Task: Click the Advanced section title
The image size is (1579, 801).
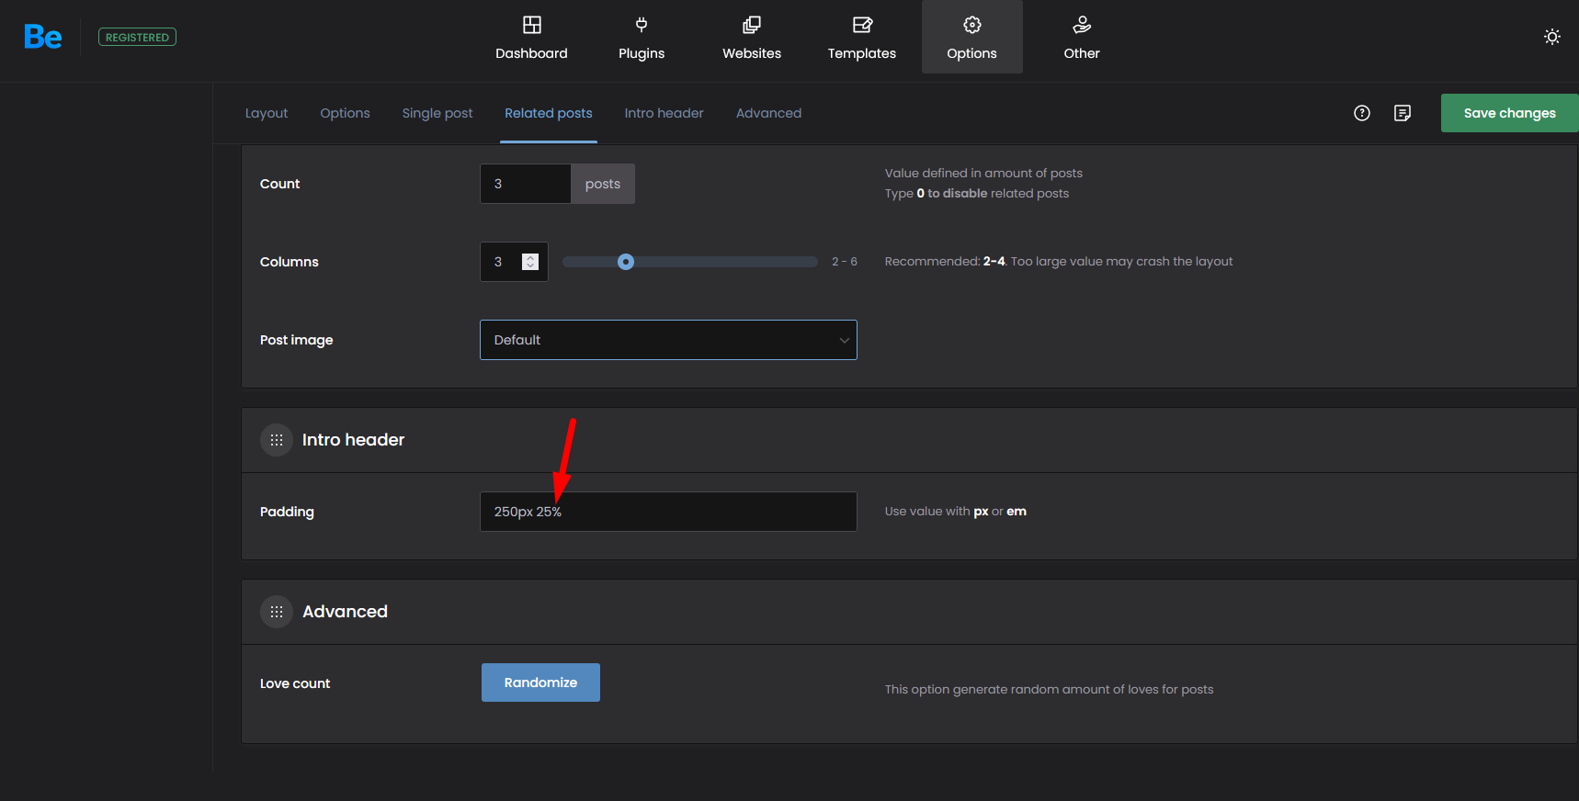Action: click(x=345, y=612)
